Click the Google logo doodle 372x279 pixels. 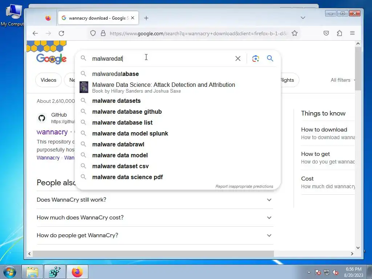pos(51,58)
